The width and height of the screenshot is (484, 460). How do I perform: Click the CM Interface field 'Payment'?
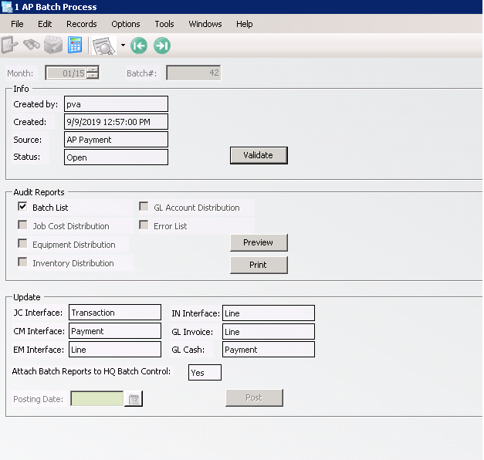115,331
